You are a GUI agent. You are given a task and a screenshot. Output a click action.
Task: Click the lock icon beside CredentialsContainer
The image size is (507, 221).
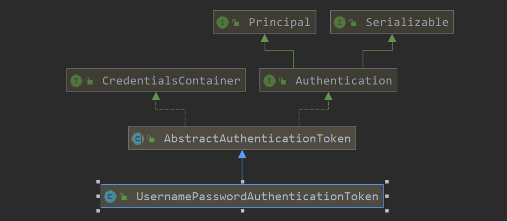point(89,82)
